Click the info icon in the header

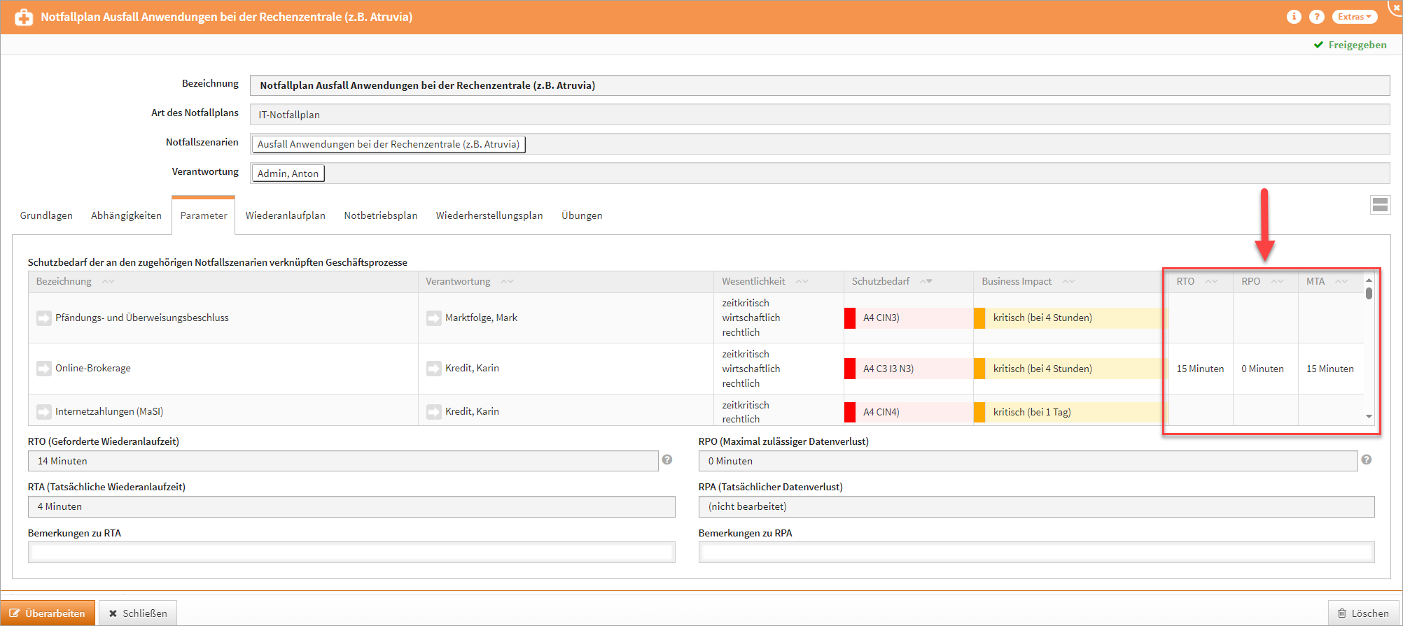[1293, 17]
